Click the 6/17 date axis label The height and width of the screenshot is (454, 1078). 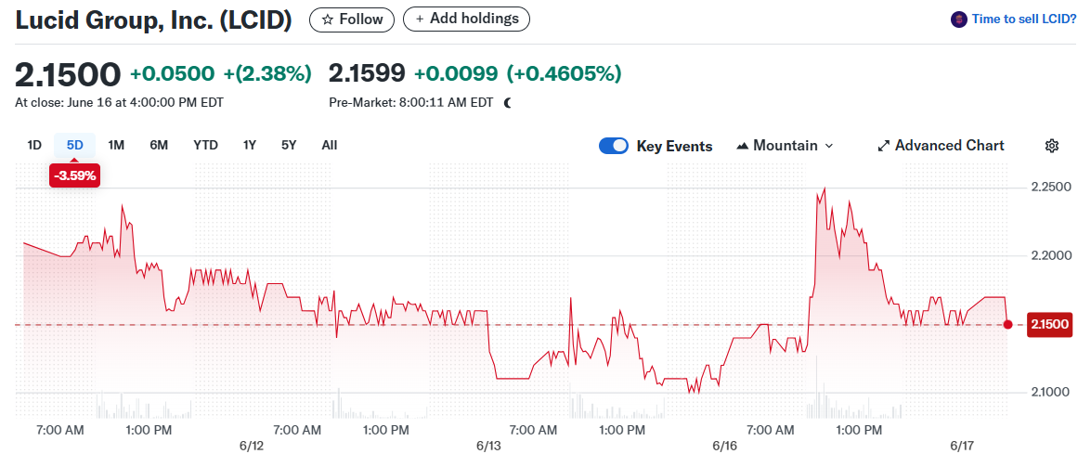pyautogui.click(x=962, y=446)
